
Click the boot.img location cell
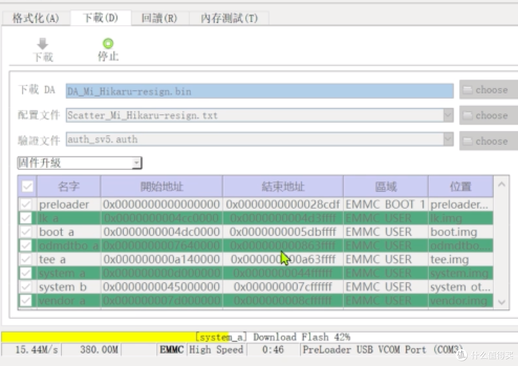(459, 232)
